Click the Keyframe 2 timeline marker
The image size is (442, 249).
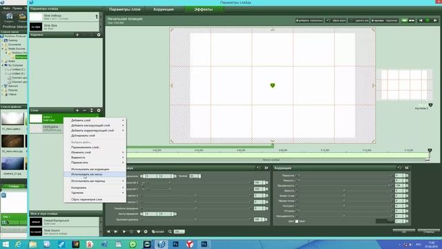(x=430, y=151)
